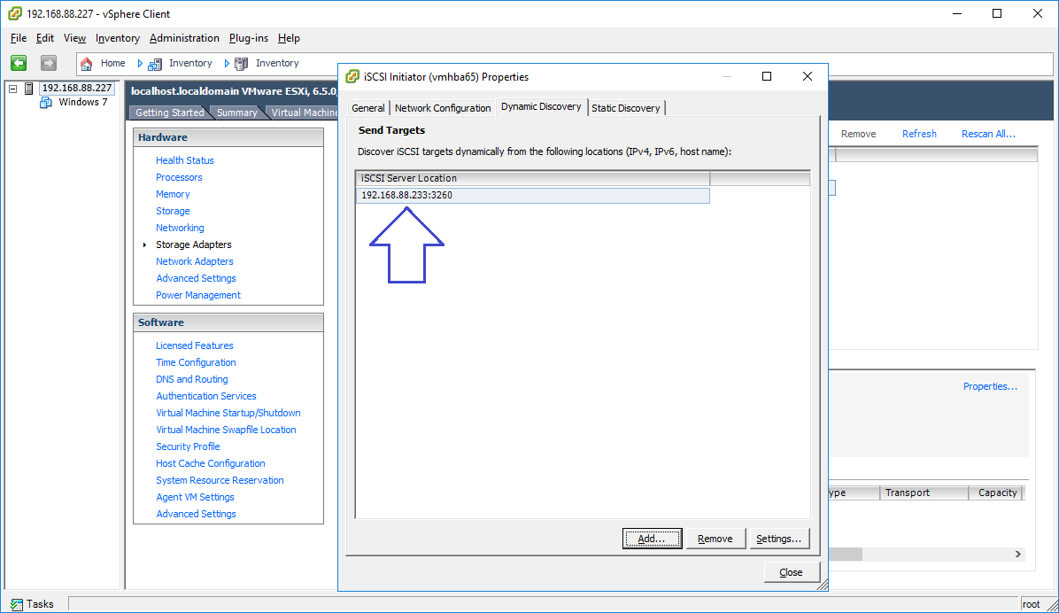Click the Home house icon
Viewport: 1059px width, 613px height.
[87, 64]
